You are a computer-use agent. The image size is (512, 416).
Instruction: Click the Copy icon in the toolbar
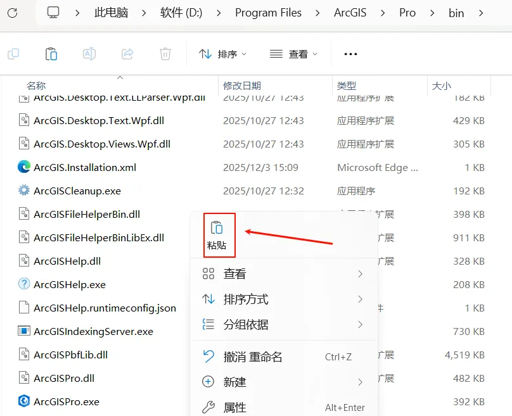[13, 54]
